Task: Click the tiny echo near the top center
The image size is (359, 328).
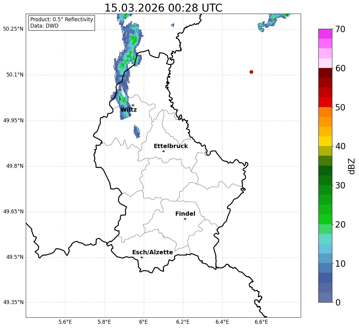Action: 173,25
